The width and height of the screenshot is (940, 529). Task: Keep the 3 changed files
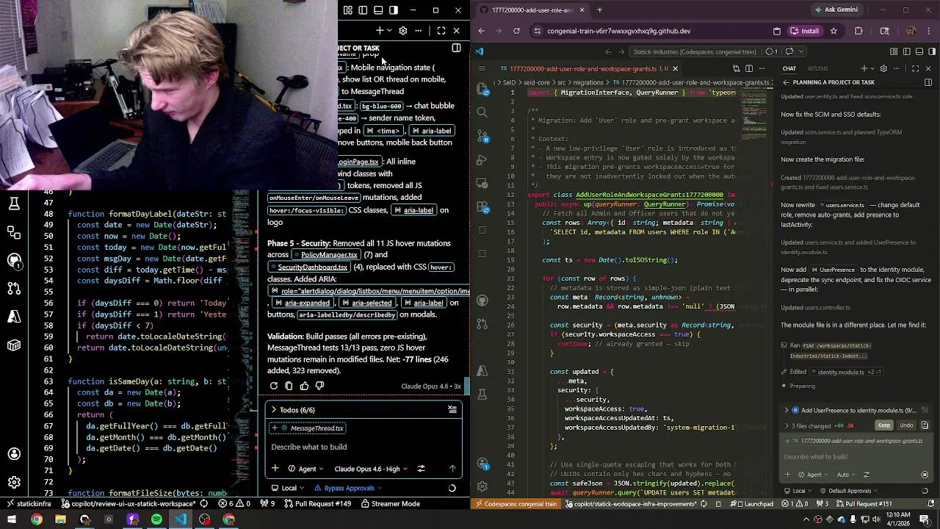[x=884, y=425]
